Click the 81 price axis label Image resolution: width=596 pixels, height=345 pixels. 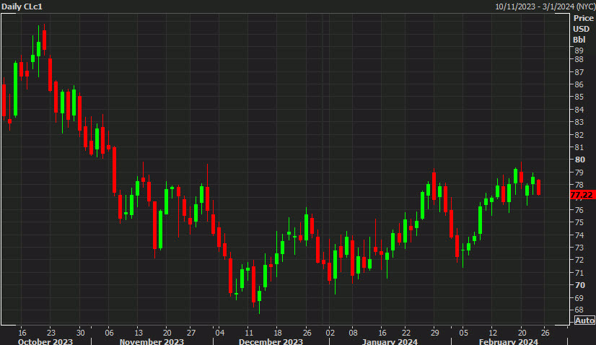tap(579, 147)
